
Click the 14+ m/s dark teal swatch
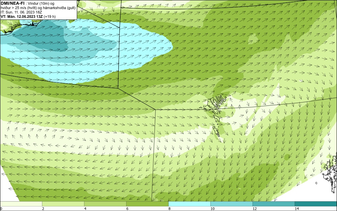tap(316, 204)
